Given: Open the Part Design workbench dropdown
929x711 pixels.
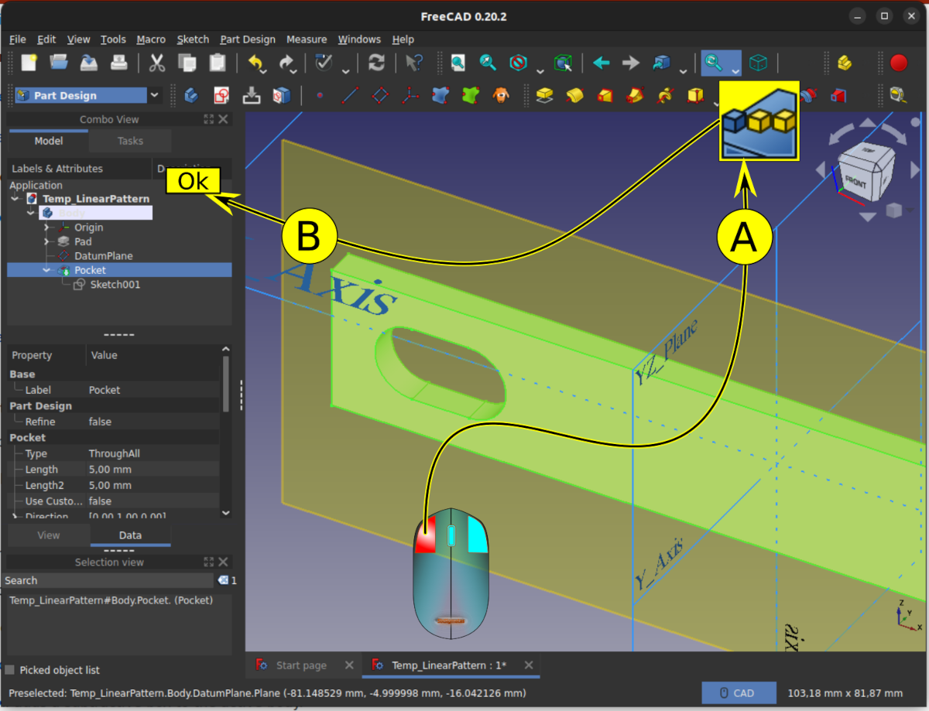Looking at the screenshot, I should tap(155, 95).
